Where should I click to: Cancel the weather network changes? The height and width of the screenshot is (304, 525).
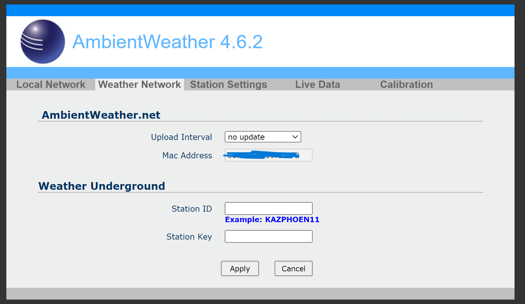click(x=294, y=268)
